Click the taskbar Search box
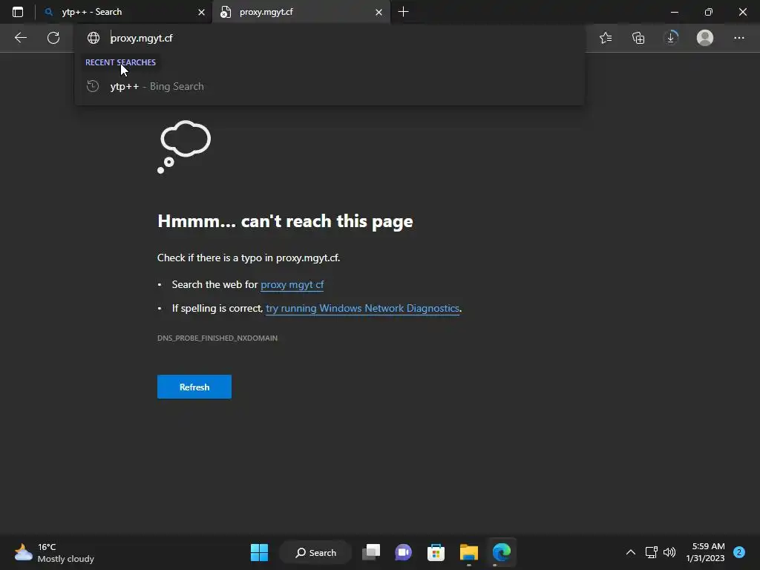The height and width of the screenshot is (570, 760). tap(316, 552)
